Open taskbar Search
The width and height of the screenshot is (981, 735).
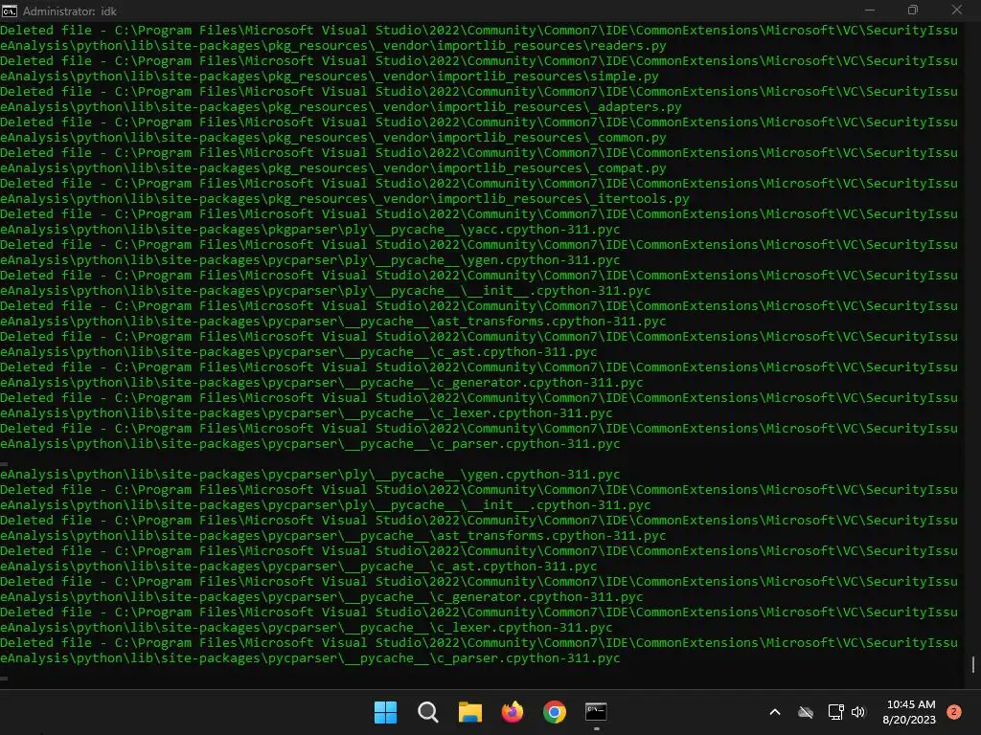428,712
